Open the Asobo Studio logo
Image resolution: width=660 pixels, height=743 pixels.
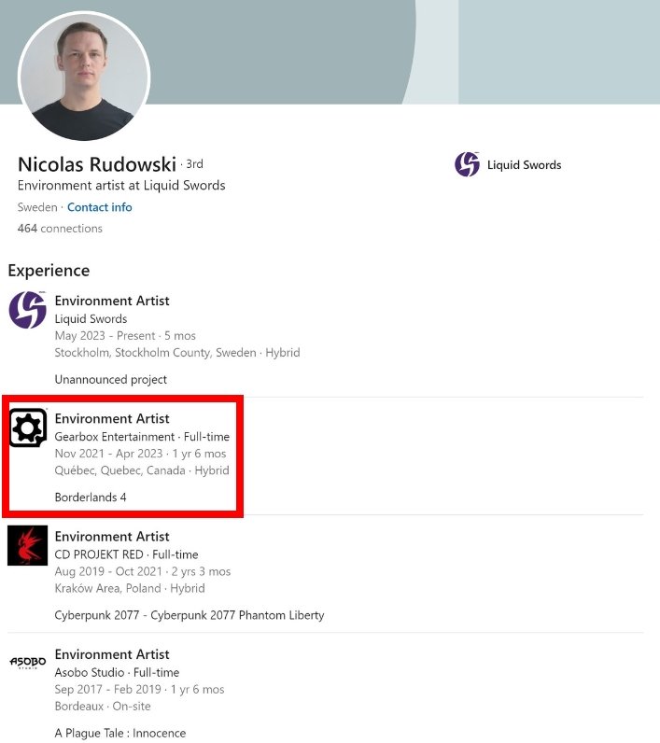tap(28, 663)
